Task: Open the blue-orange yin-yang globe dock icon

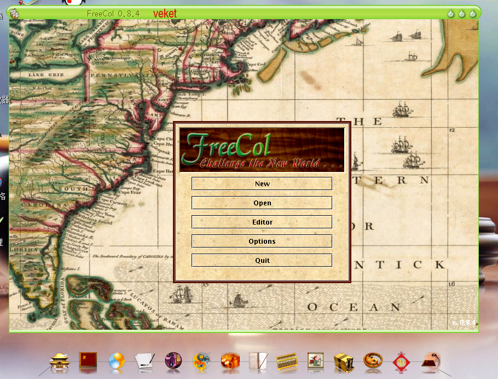Action: (x=116, y=361)
